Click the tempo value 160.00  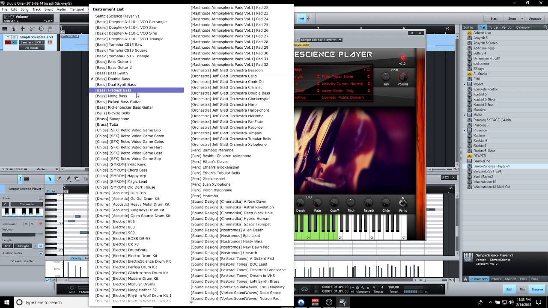click(x=393, y=287)
